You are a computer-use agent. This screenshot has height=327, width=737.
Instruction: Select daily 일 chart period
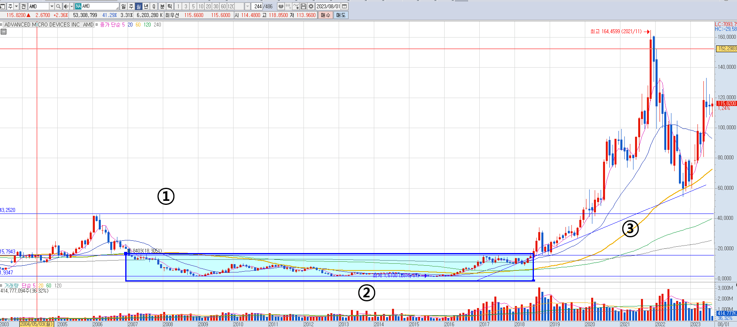click(x=123, y=6)
